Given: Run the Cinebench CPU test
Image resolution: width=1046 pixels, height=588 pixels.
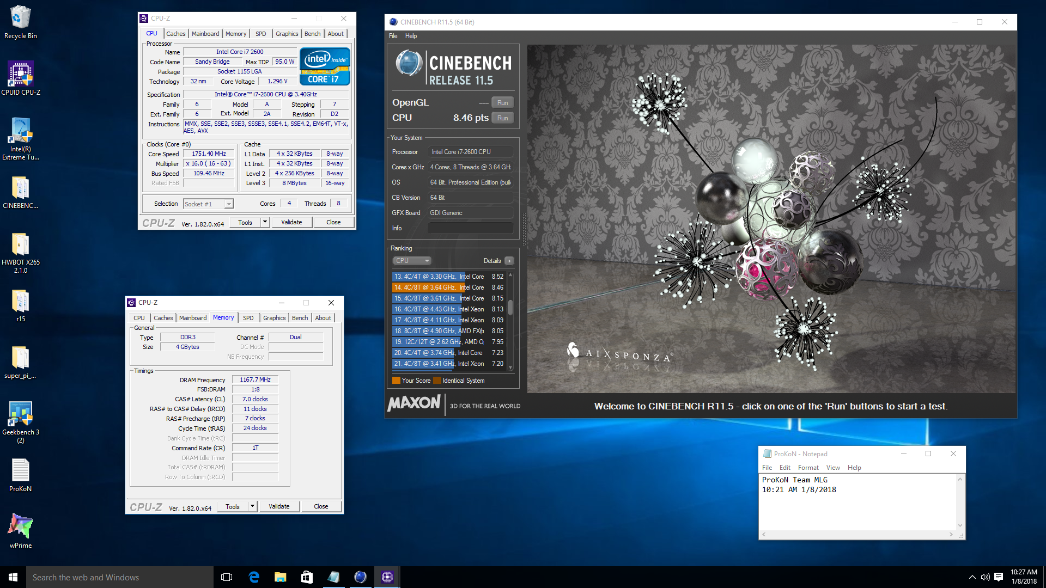Looking at the screenshot, I should [502, 118].
